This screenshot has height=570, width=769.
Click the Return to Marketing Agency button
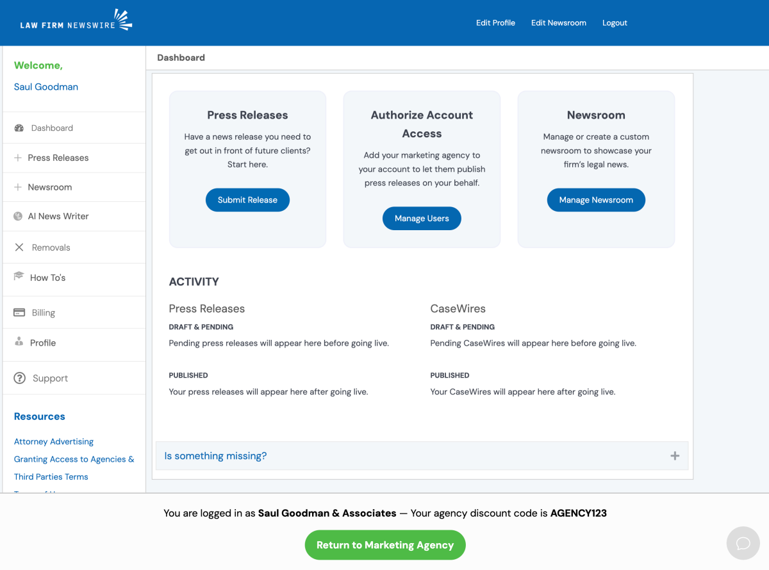tap(384, 545)
